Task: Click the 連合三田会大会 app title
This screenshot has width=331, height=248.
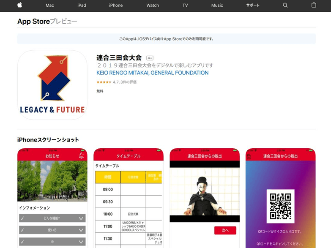Action: [119, 57]
